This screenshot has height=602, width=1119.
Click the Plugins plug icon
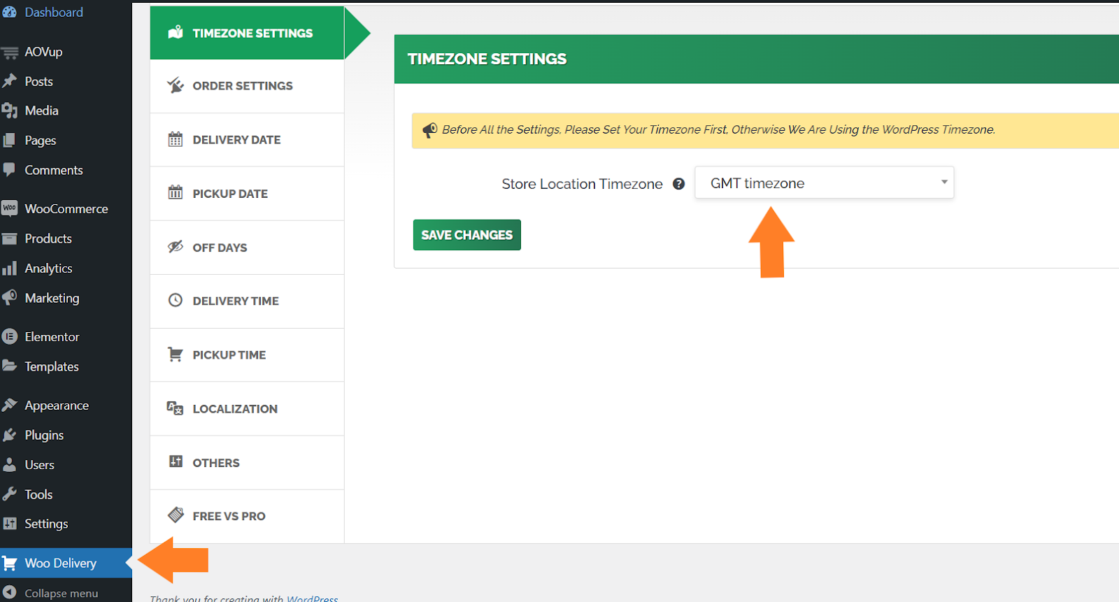9,435
